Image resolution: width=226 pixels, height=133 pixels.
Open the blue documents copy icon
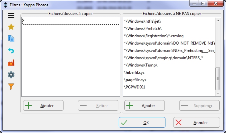click(11, 39)
